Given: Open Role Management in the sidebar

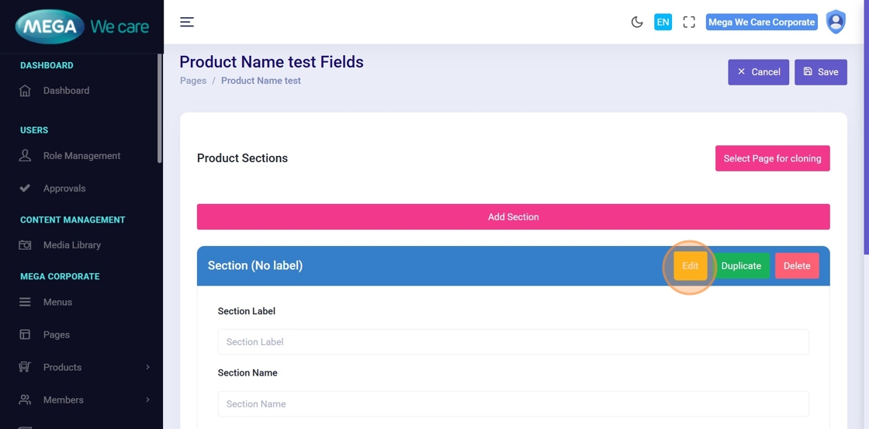Looking at the screenshot, I should (x=81, y=156).
